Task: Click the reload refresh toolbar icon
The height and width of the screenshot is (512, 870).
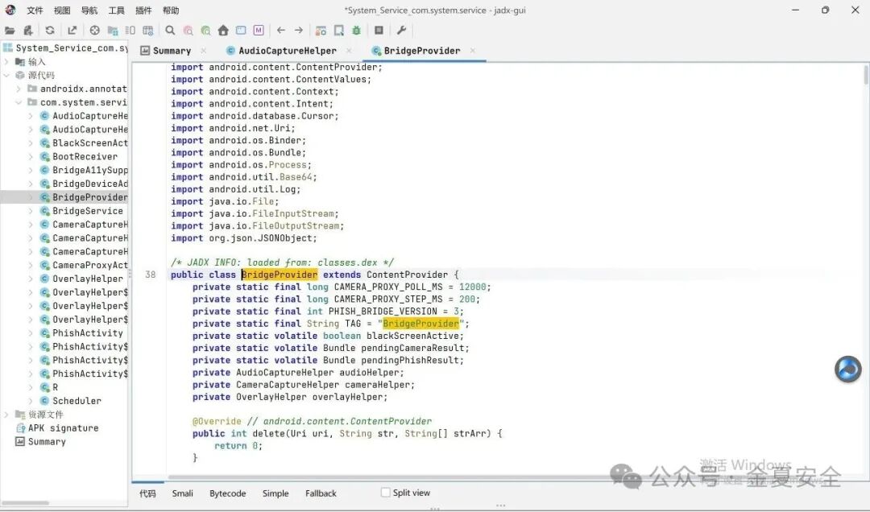Action: [50, 31]
